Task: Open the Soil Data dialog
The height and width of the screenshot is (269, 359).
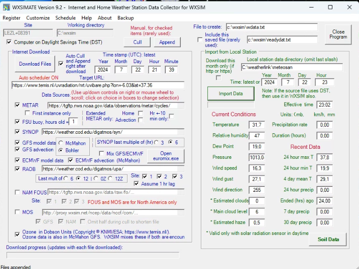Action: click(328, 239)
